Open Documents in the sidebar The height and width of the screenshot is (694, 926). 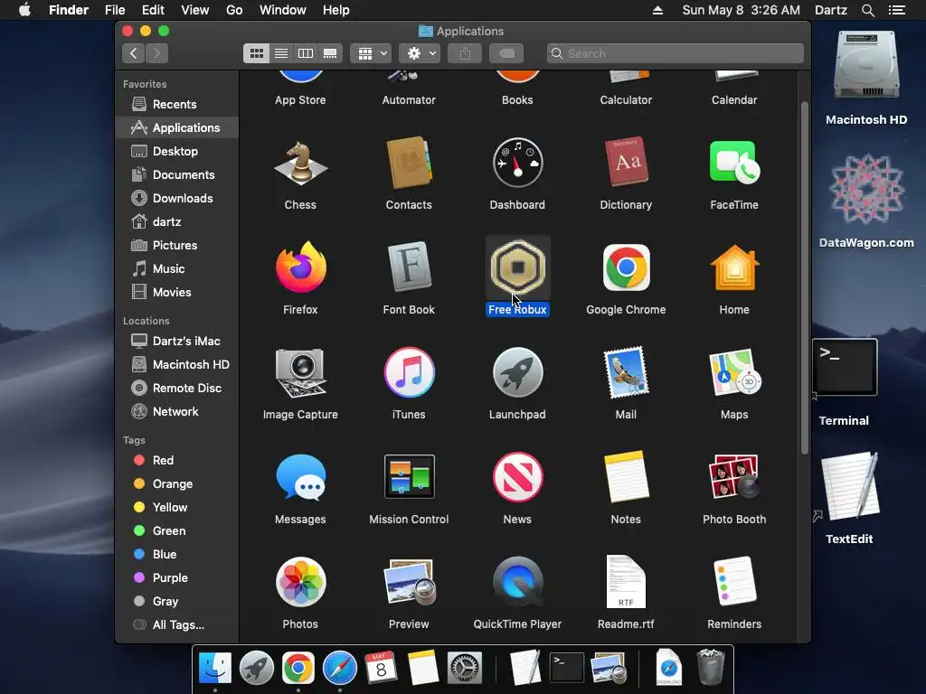pyautogui.click(x=176, y=174)
